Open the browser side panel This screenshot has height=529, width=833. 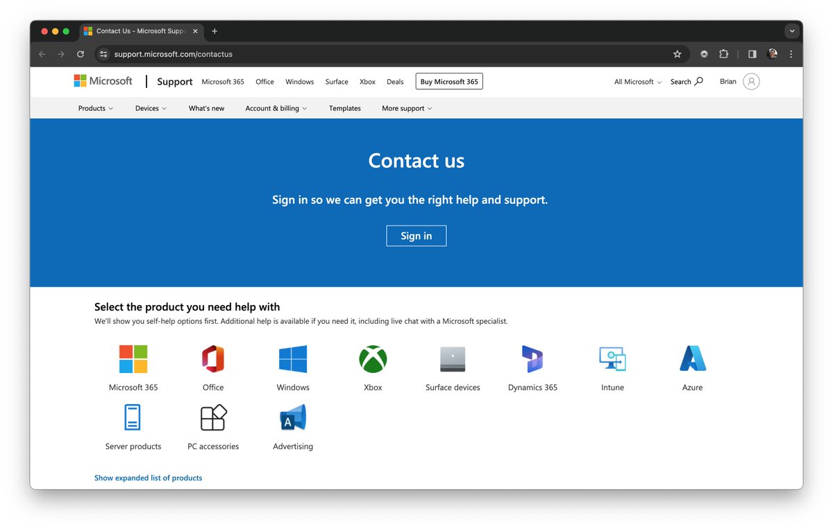[752, 54]
